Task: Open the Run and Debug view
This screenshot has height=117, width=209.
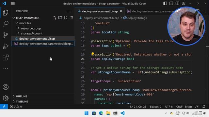Action: click(x=6, y=46)
